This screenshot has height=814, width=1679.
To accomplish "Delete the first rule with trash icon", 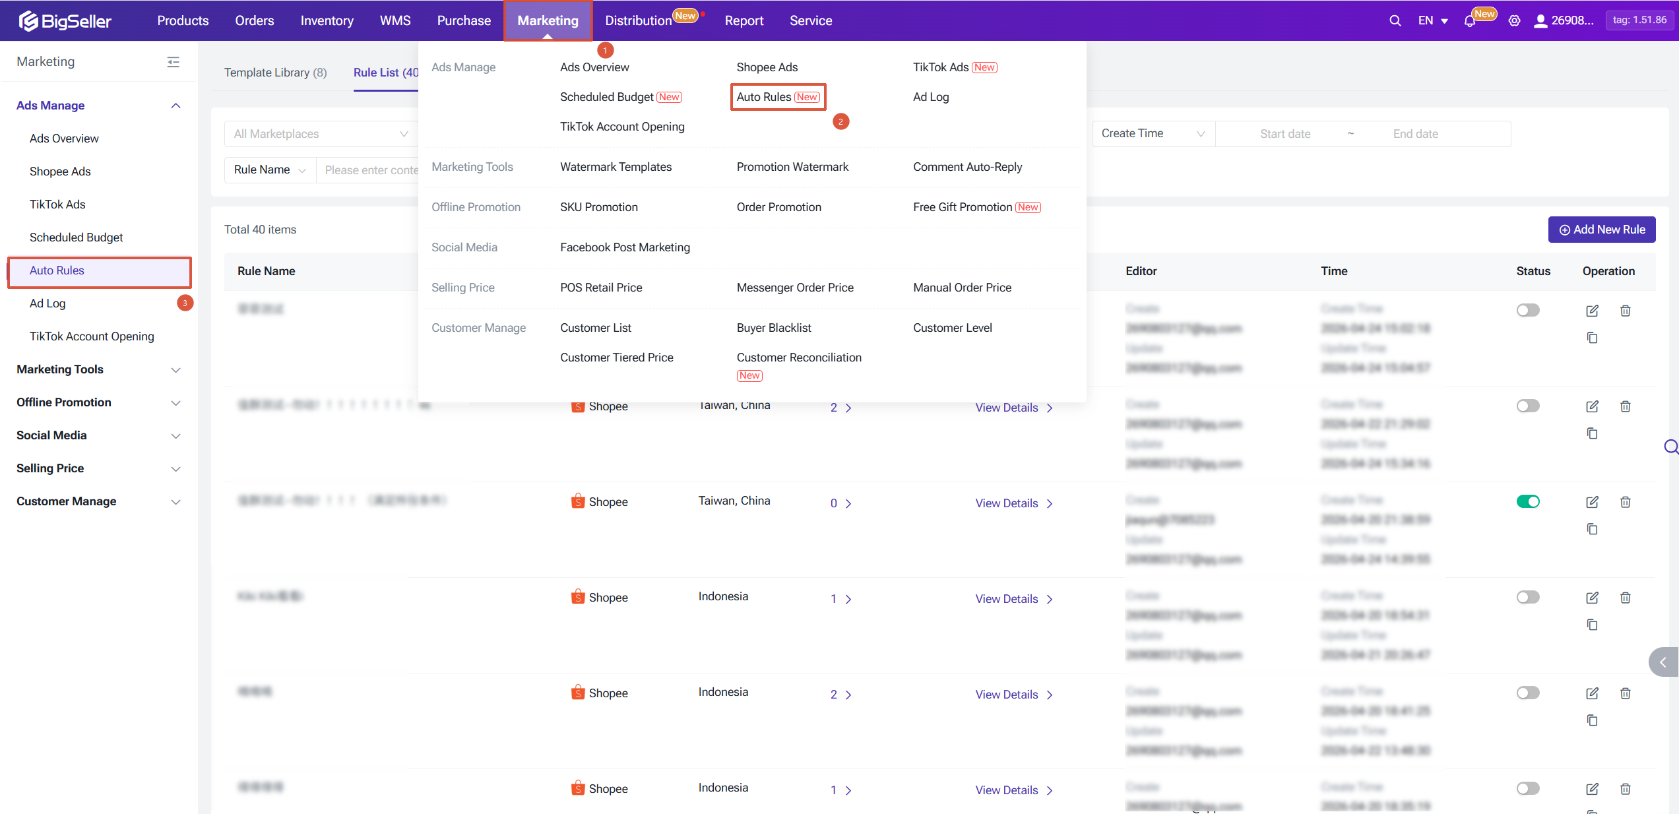I will 1625,311.
